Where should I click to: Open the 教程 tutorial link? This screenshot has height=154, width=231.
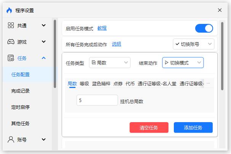(x=102, y=28)
